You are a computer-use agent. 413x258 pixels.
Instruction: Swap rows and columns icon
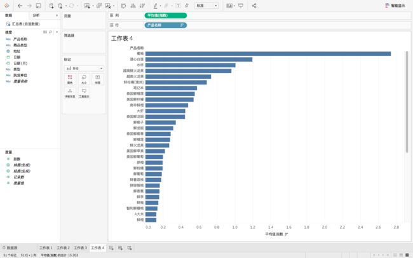point(123,6)
